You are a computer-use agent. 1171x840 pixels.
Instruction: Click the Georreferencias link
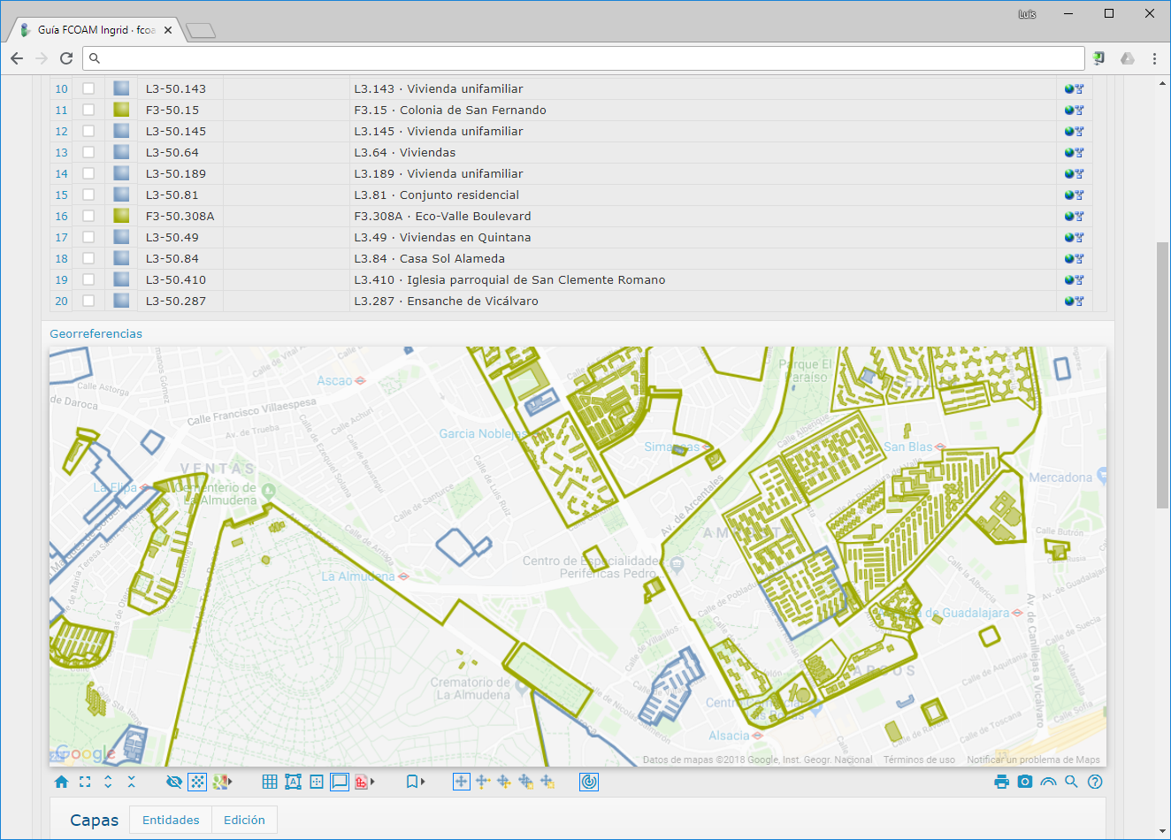pos(96,333)
